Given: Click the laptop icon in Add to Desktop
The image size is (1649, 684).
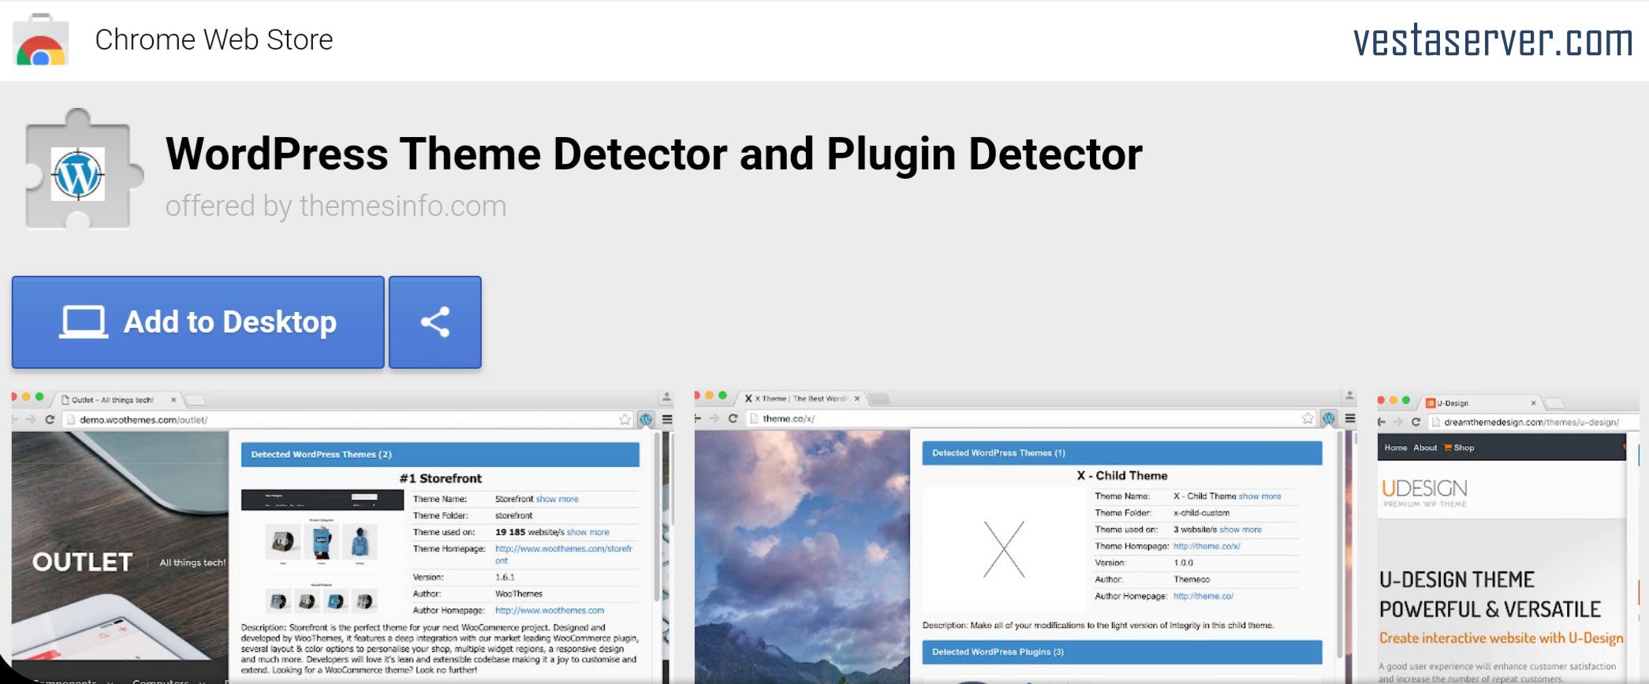Looking at the screenshot, I should click(84, 322).
